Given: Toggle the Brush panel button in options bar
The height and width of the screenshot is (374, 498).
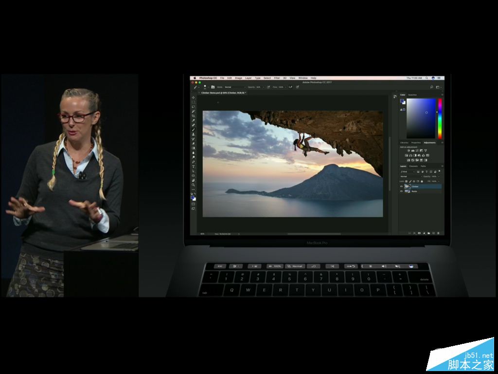Looking at the screenshot, I should (x=213, y=87).
